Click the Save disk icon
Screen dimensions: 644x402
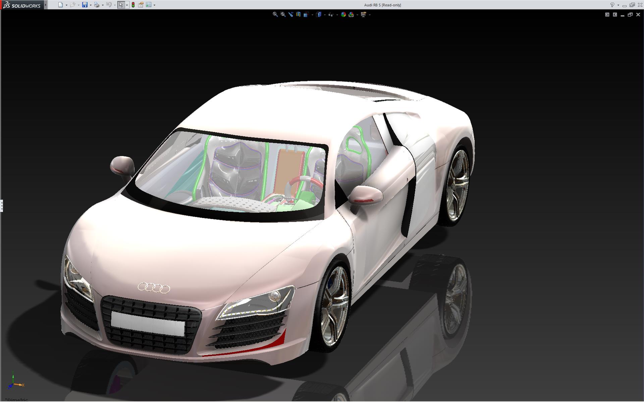[85, 5]
